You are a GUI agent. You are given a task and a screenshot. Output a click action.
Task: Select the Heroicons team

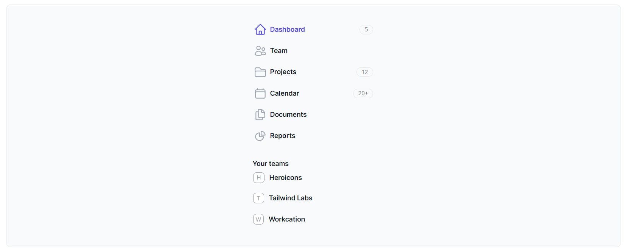point(313,178)
